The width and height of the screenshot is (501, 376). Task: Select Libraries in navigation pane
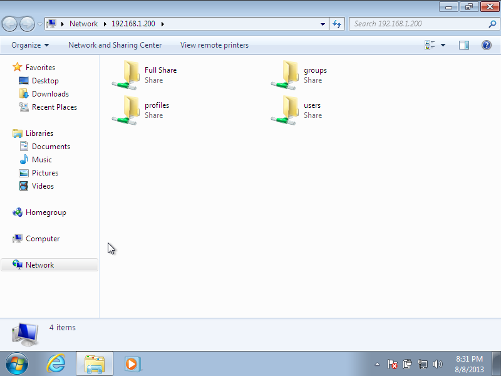click(x=39, y=133)
